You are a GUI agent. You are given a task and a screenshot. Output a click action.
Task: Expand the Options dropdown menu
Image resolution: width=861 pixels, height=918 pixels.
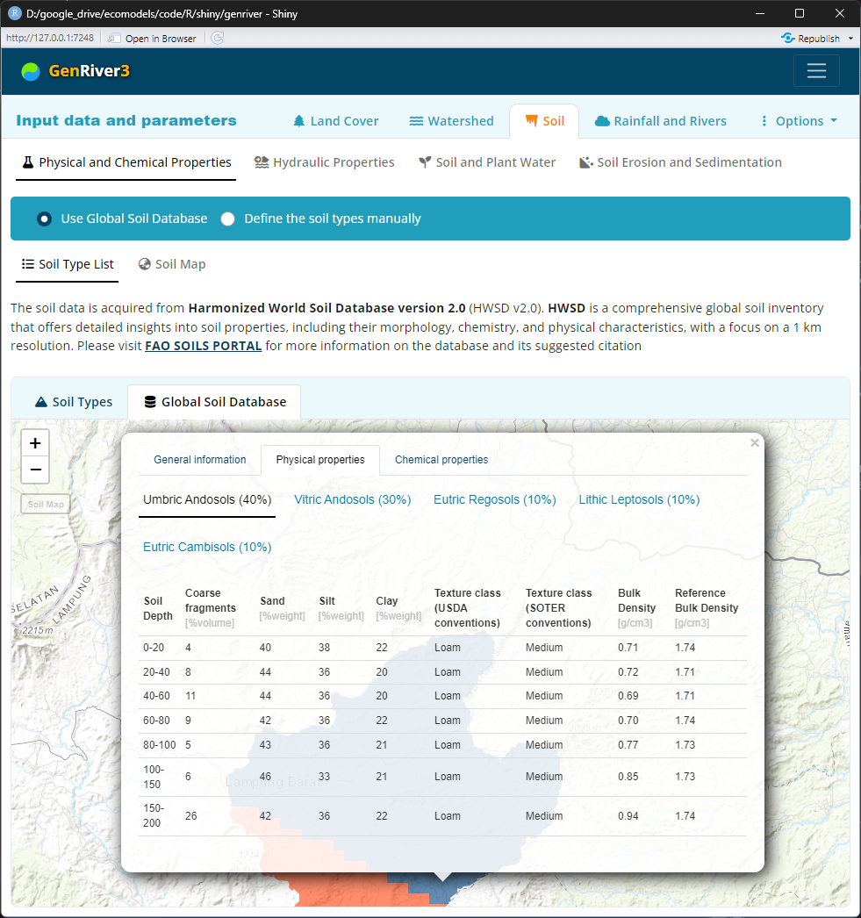[x=799, y=121]
